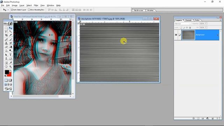Screen dimensions: 224x126
Task: Enable Show Bounding Box checkbox
Action: click(x=29, y=10)
